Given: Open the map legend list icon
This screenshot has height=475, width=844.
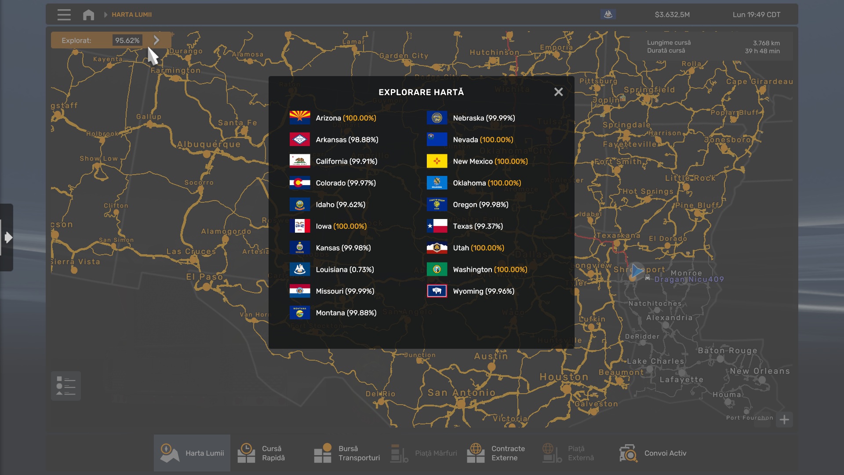Looking at the screenshot, I should (x=66, y=386).
